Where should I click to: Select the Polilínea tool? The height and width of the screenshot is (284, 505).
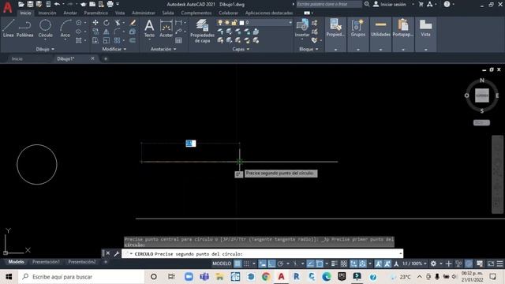pyautogui.click(x=24, y=28)
